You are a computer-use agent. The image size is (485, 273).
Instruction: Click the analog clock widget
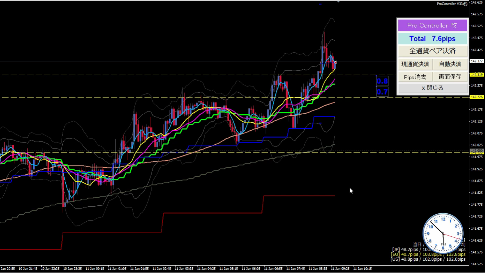click(x=443, y=233)
